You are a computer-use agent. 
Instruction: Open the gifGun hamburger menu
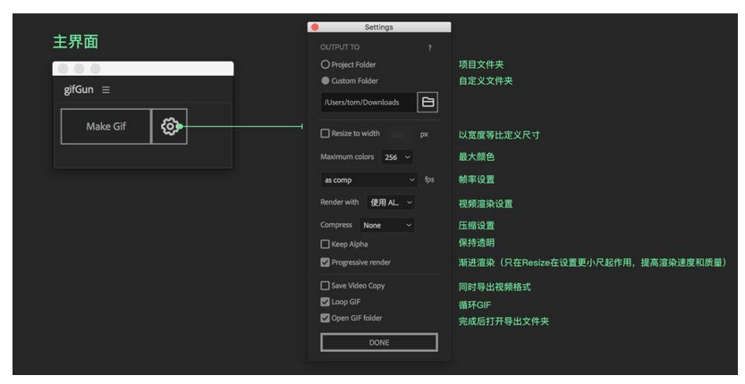[106, 89]
